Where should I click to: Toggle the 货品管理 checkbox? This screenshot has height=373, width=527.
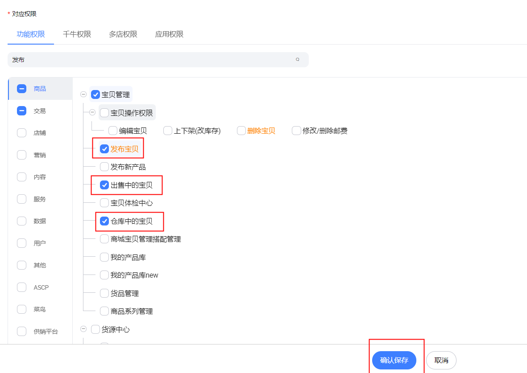pos(104,293)
